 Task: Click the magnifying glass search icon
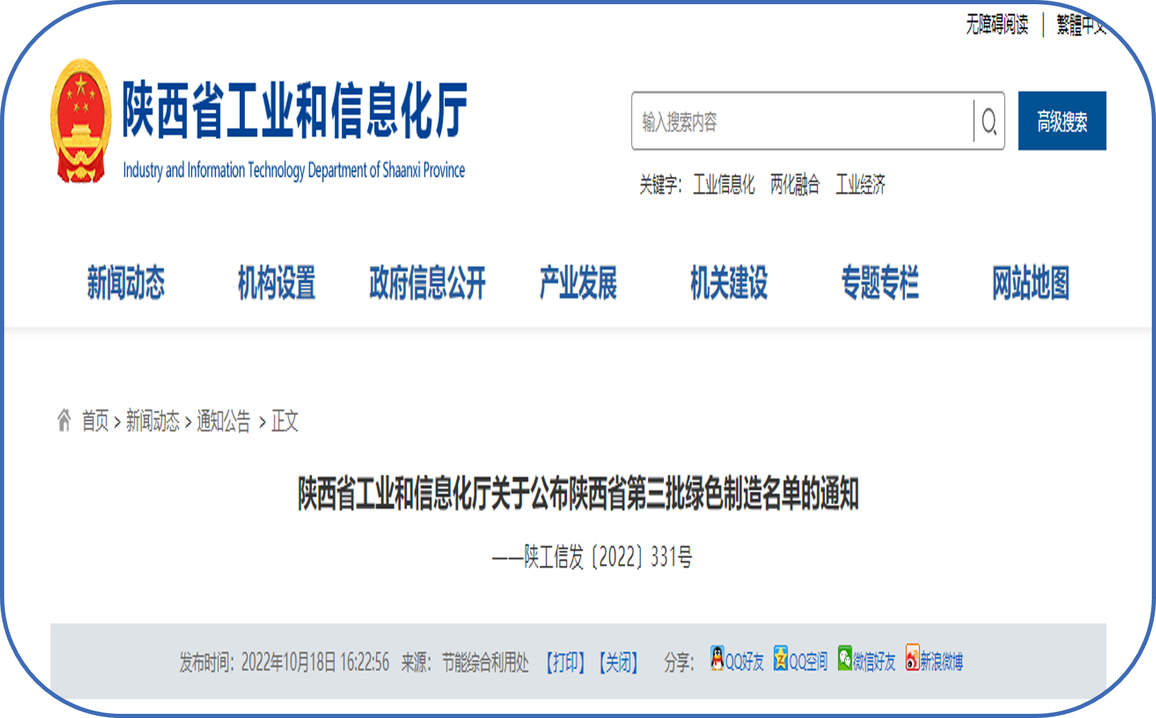989,122
